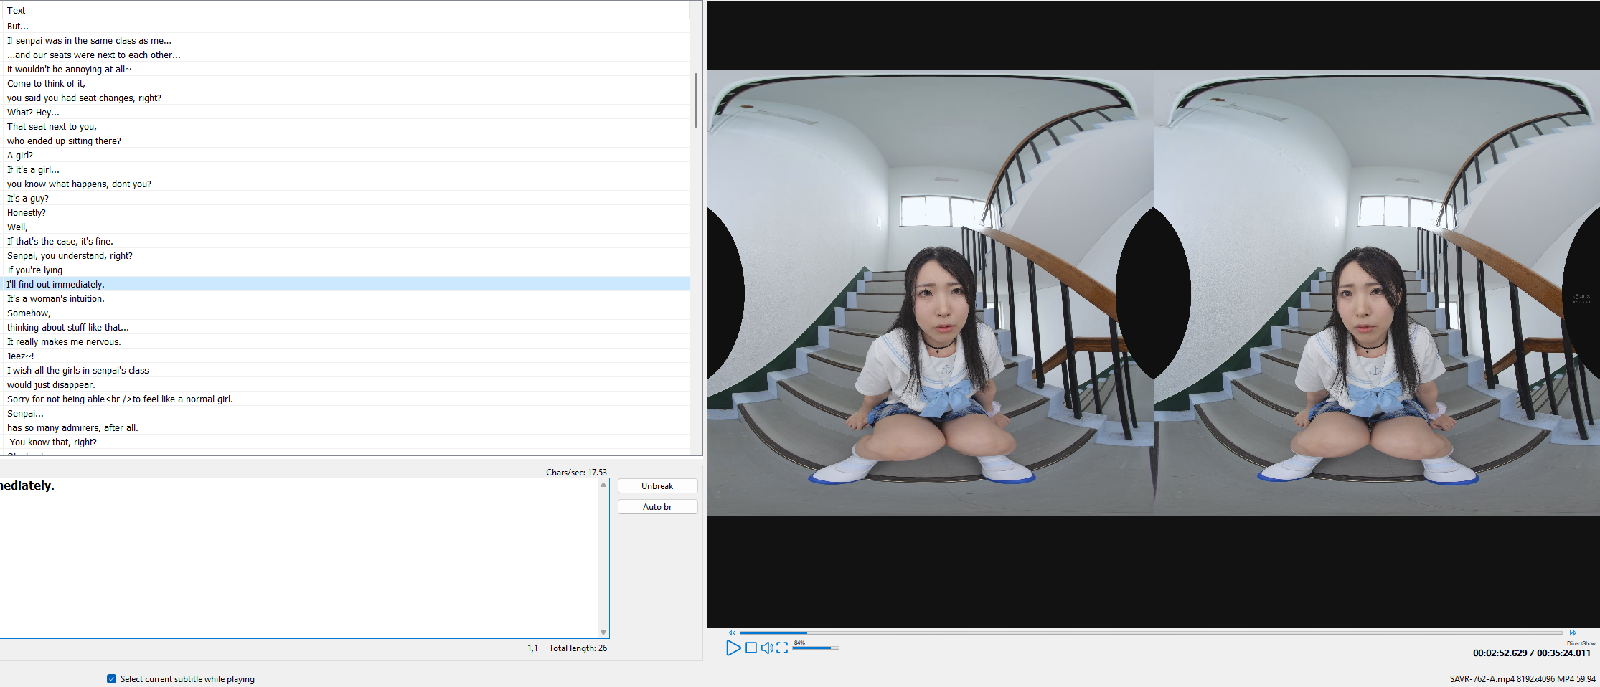Click the Chars/sec: 17.53 readout
The width and height of the screenshot is (1600, 687).
576,473
